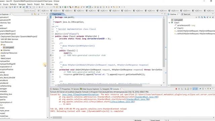
Task: Click the Writable status bar entry
Action: [x=138, y=120]
